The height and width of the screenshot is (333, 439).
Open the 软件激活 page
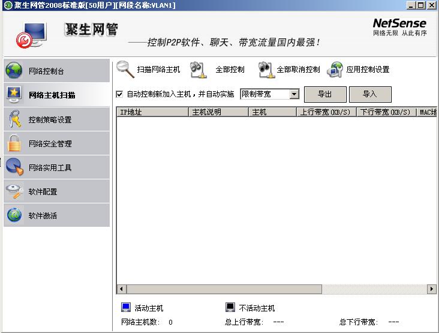tap(56, 215)
